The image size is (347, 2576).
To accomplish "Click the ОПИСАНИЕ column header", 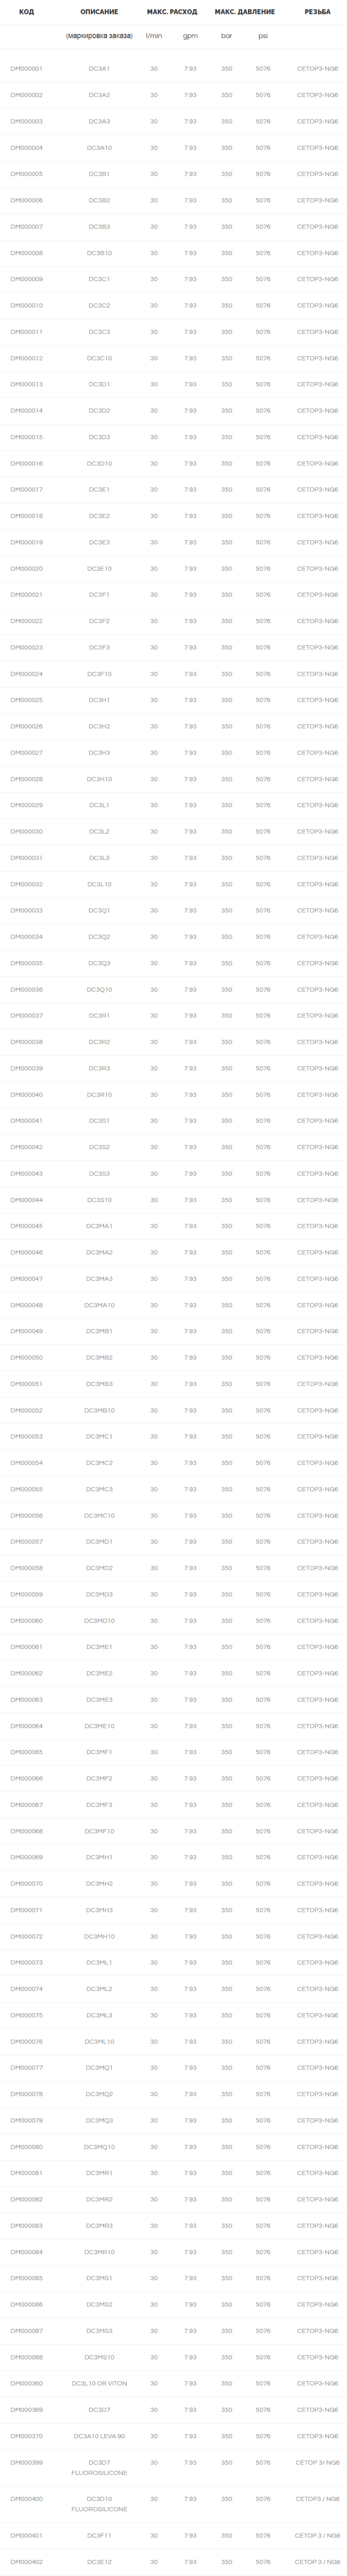I will pyautogui.click(x=99, y=12).
